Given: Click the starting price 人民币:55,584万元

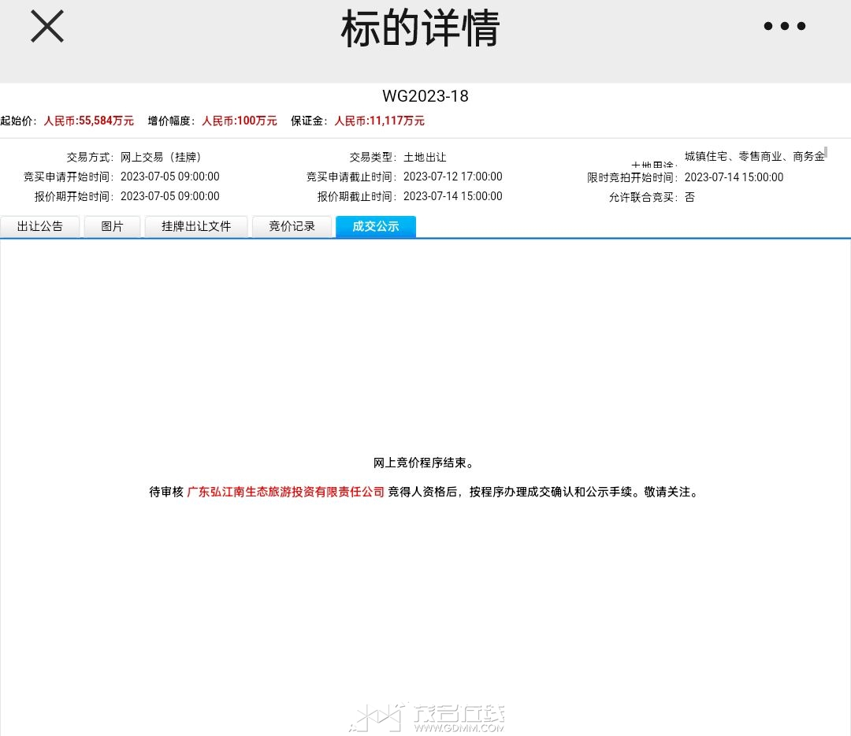Looking at the screenshot, I should (x=88, y=121).
